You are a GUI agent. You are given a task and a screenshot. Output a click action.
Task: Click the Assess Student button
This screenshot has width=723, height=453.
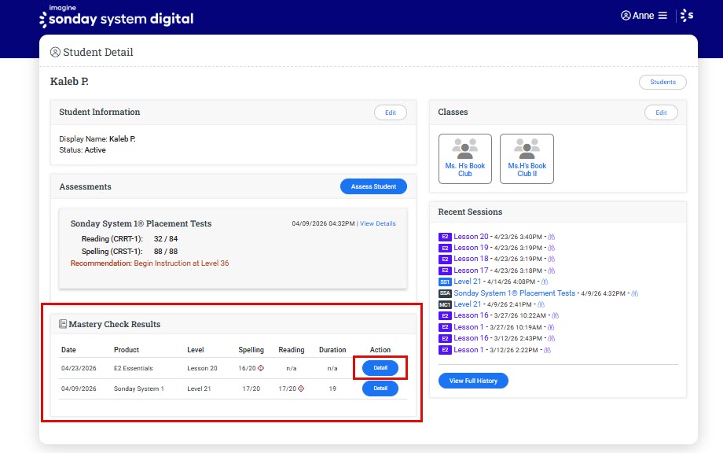point(373,186)
